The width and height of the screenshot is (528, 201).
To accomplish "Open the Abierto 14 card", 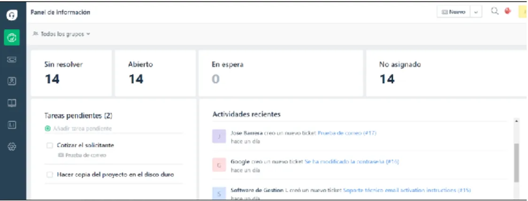I will 155,73.
